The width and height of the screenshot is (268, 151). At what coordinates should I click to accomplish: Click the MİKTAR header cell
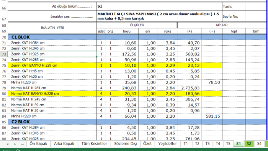(222, 25)
